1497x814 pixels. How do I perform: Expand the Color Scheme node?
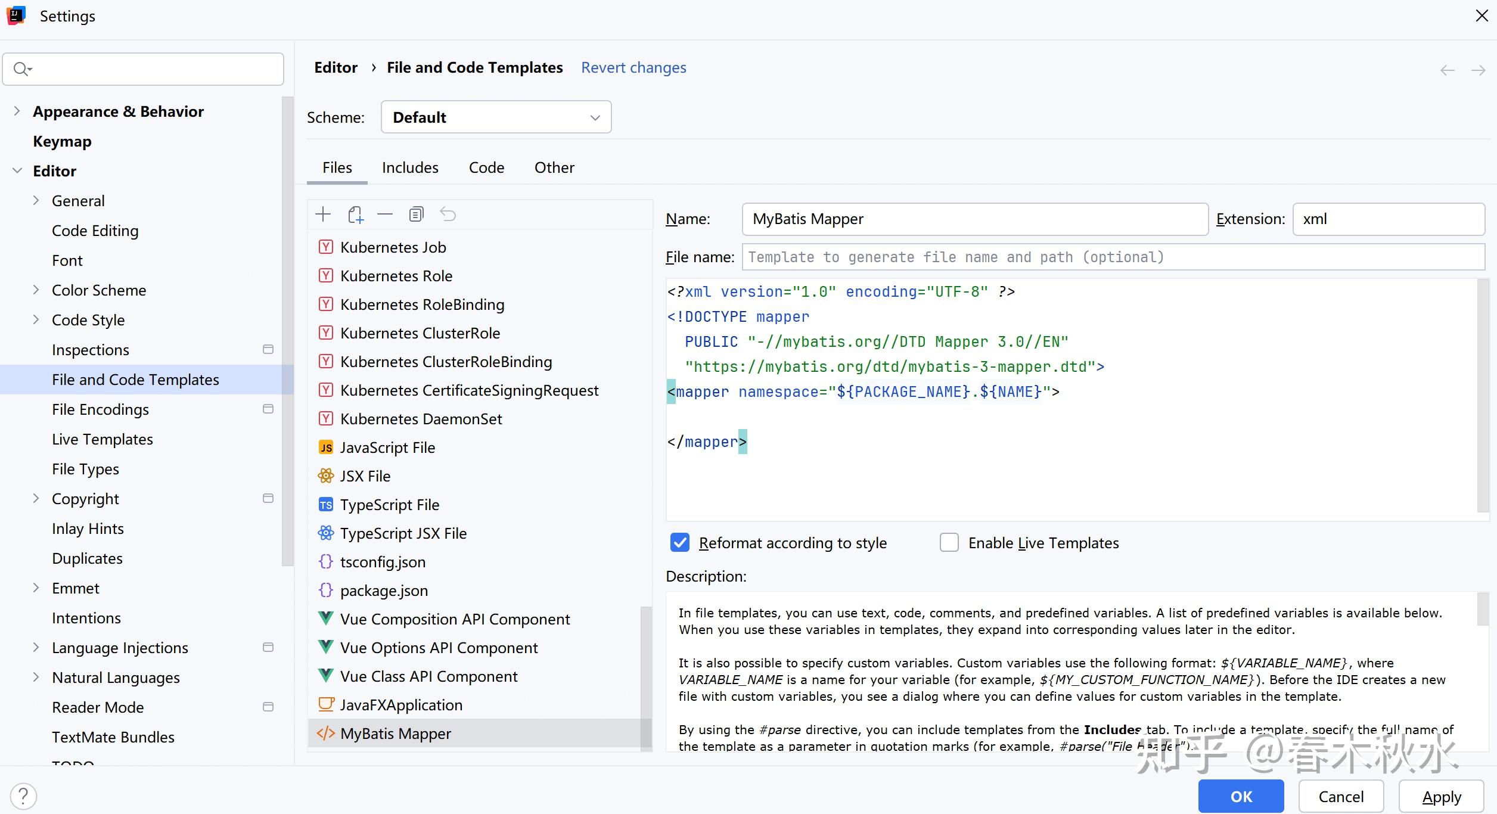click(x=36, y=290)
